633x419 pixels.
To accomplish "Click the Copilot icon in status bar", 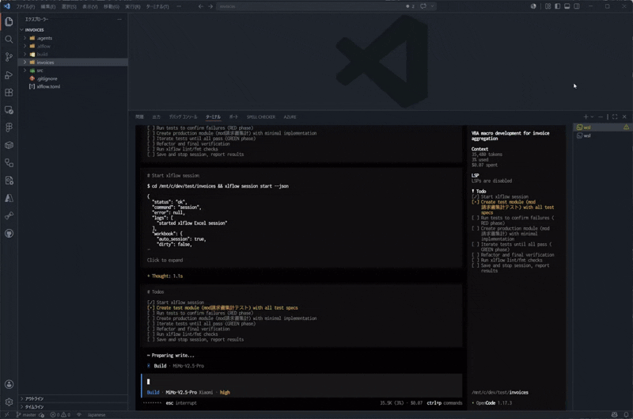I will coord(614,414).
